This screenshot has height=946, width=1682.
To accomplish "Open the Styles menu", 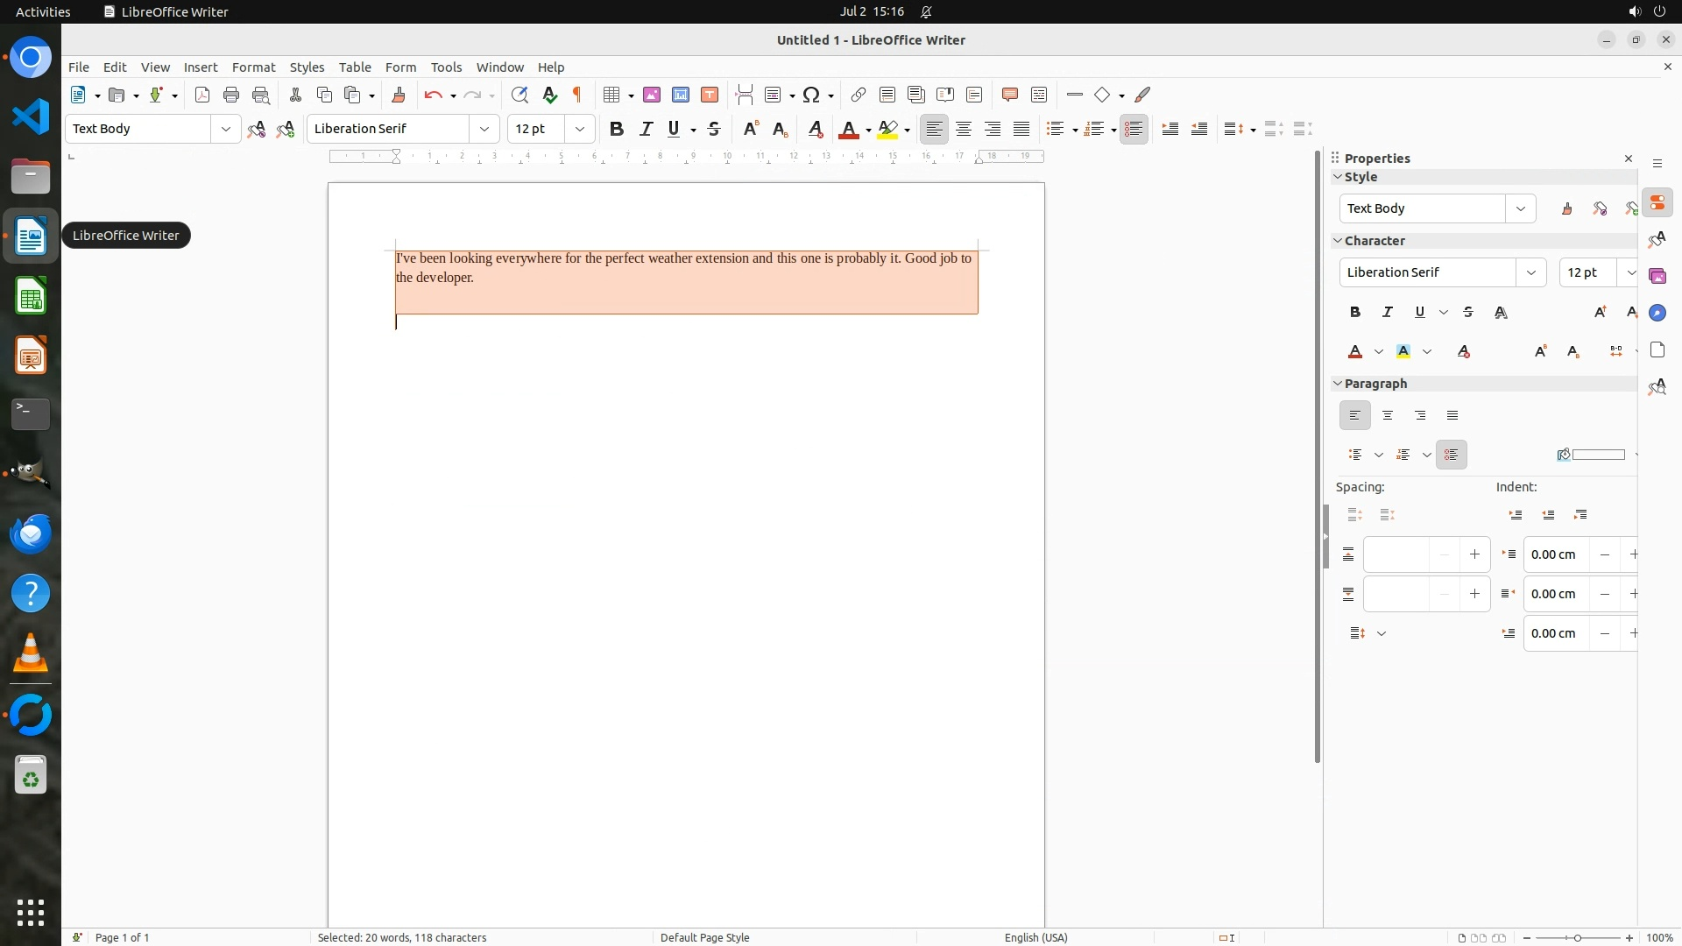I will pos(307,67).
